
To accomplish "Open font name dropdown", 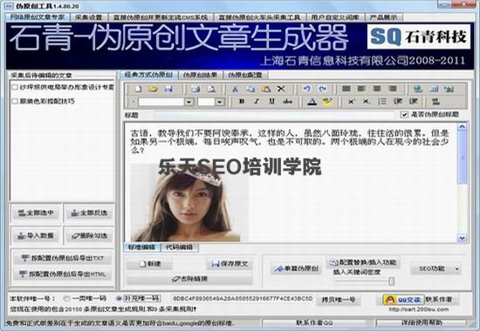I will tap(189, 101).
